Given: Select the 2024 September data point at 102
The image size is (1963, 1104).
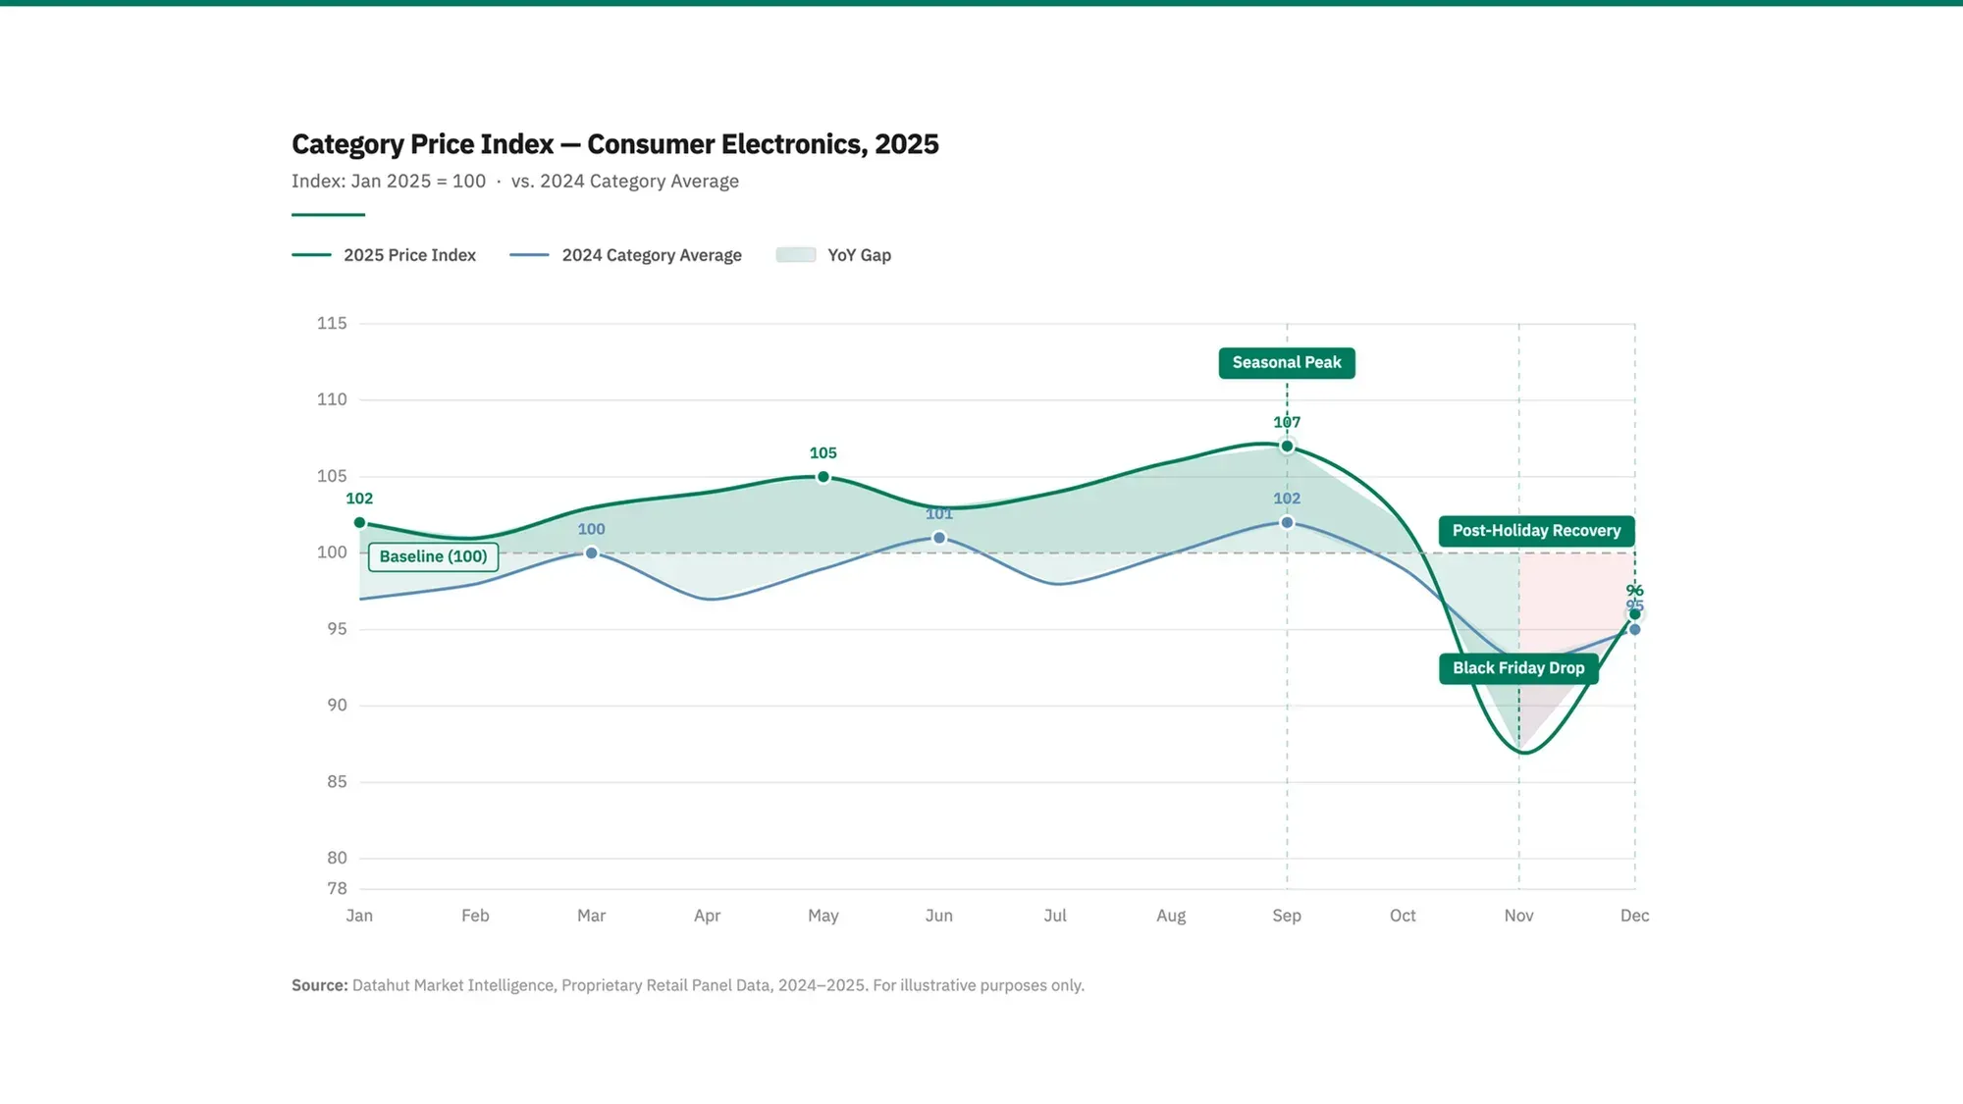Looking at the screenshot, I should pyautogui.click(x=1287, y=523).
